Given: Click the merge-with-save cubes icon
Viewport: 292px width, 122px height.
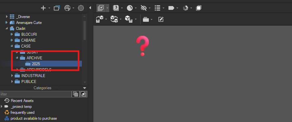Looking at the screenshot, I should [100, 19].
